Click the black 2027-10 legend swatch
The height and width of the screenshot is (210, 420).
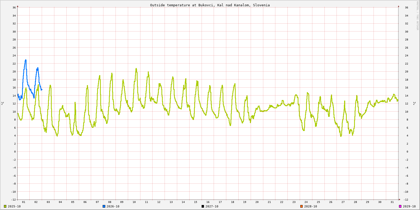(x=203, y=206)
